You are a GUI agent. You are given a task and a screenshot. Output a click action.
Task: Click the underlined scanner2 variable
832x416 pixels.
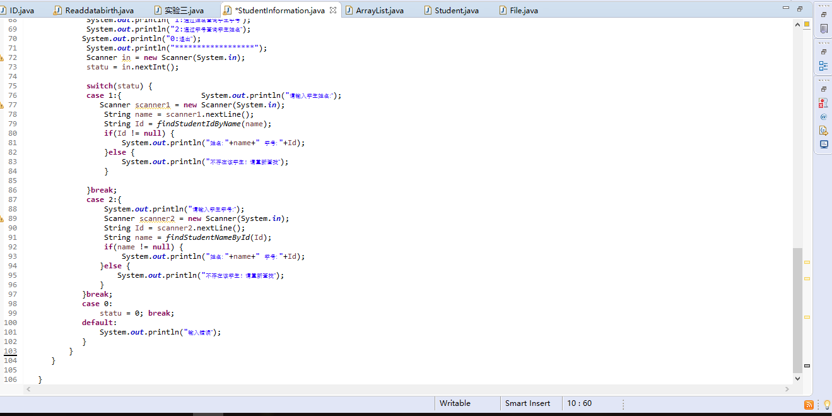[157, 218]
